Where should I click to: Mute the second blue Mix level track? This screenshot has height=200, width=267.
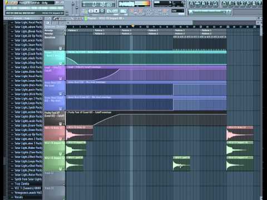[60, 109]
